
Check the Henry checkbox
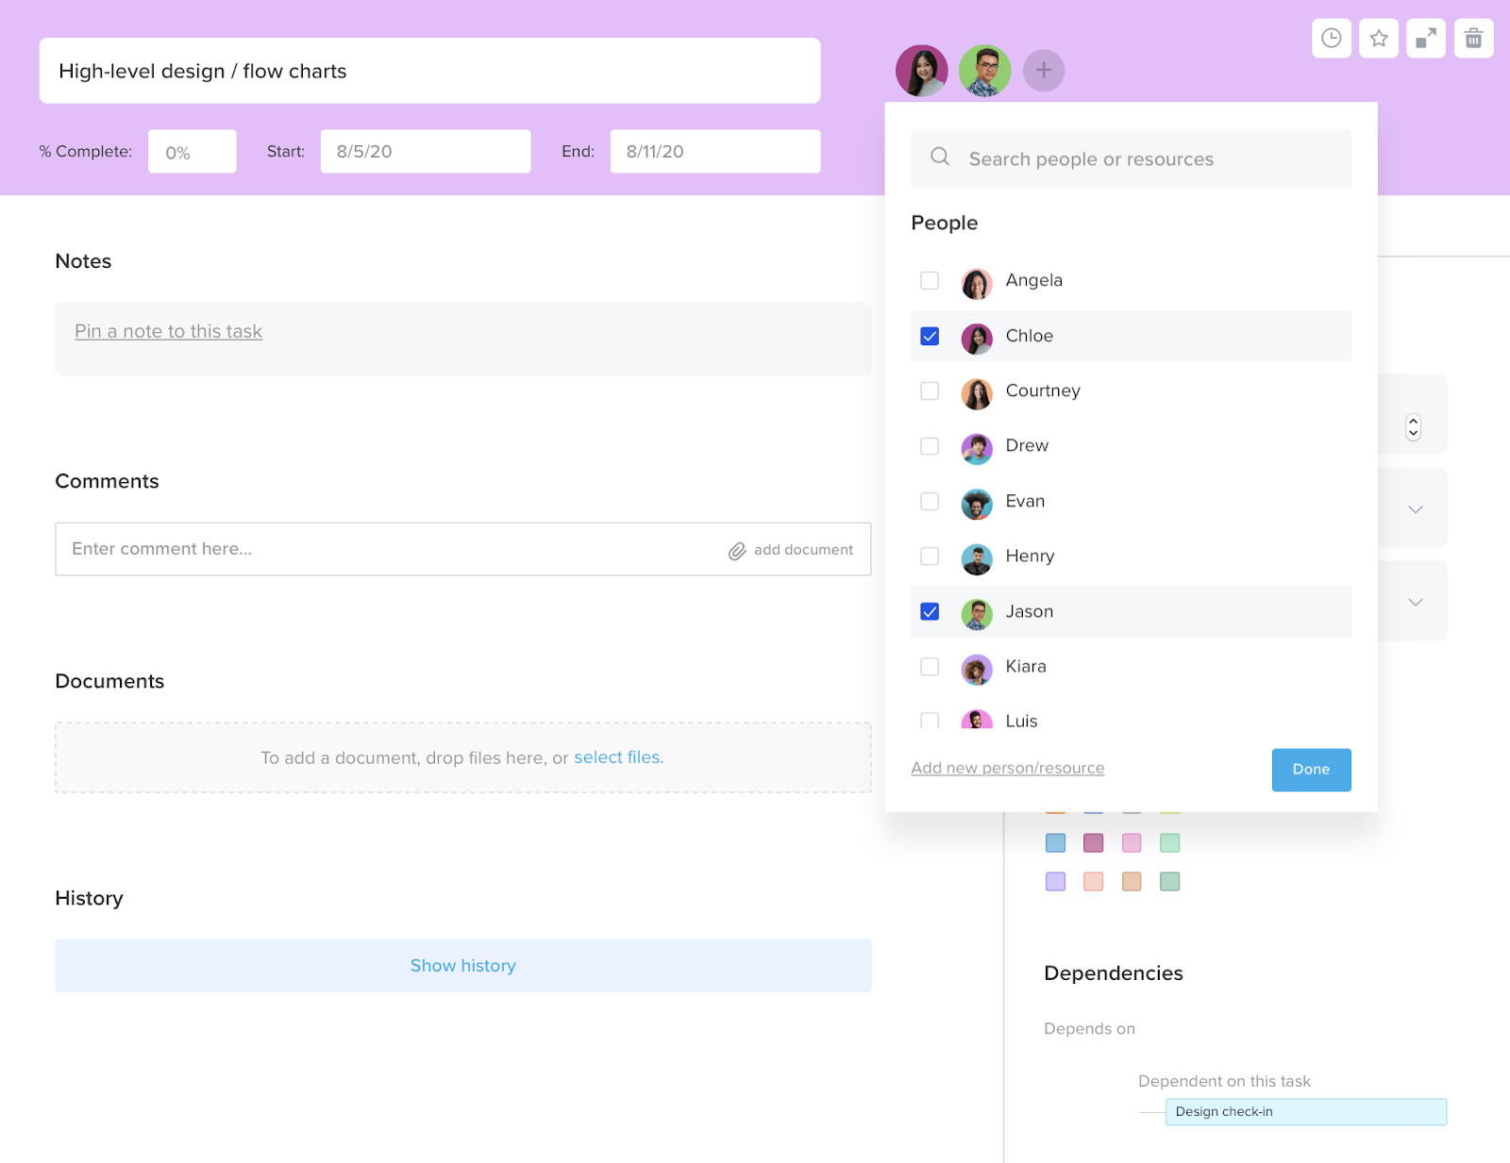click(930, 557)
